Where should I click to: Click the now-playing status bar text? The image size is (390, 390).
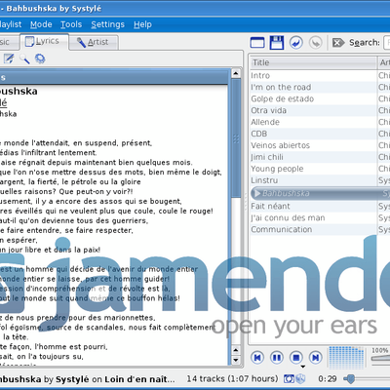pyautogui.click(x=88, y=379)
